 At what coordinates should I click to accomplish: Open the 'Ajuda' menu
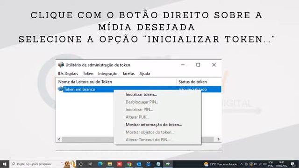coord(144,74)
